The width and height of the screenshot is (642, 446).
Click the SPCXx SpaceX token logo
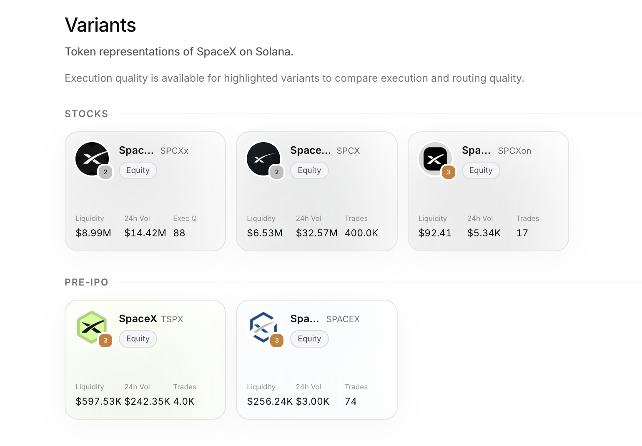tap(92, 159)
